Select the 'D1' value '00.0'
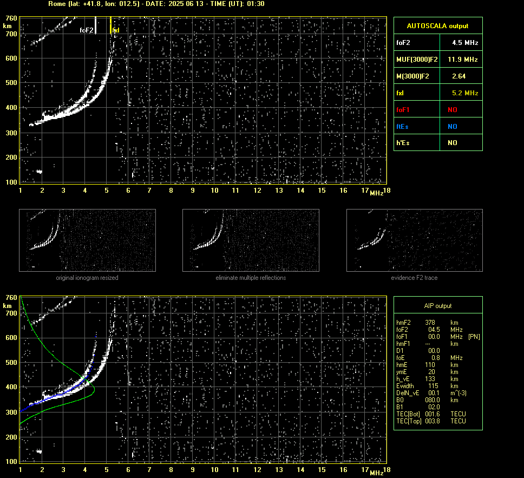Image resolution: width=524 pixels, height=478 pixels. 434,351
